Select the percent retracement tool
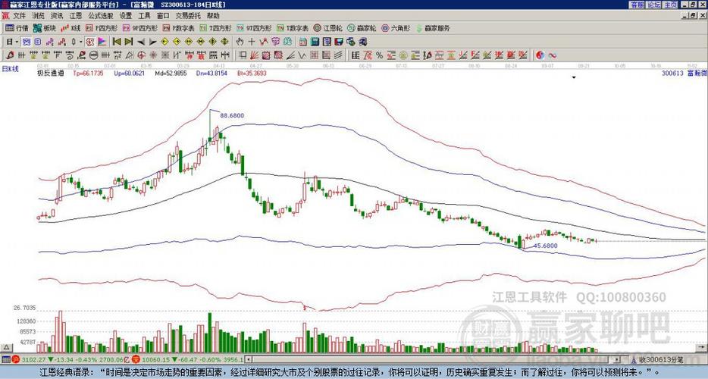708x379 pixels. click(379, 55)
